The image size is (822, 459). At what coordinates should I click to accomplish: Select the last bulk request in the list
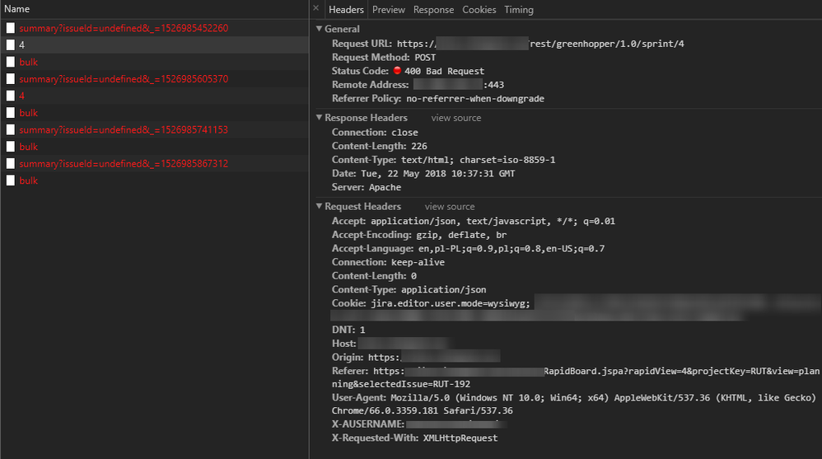tap(29, 180)
